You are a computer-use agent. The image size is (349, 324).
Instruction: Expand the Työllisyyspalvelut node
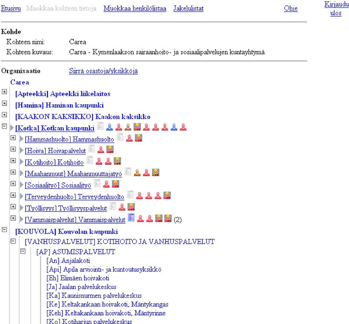(x=13, y=207)
